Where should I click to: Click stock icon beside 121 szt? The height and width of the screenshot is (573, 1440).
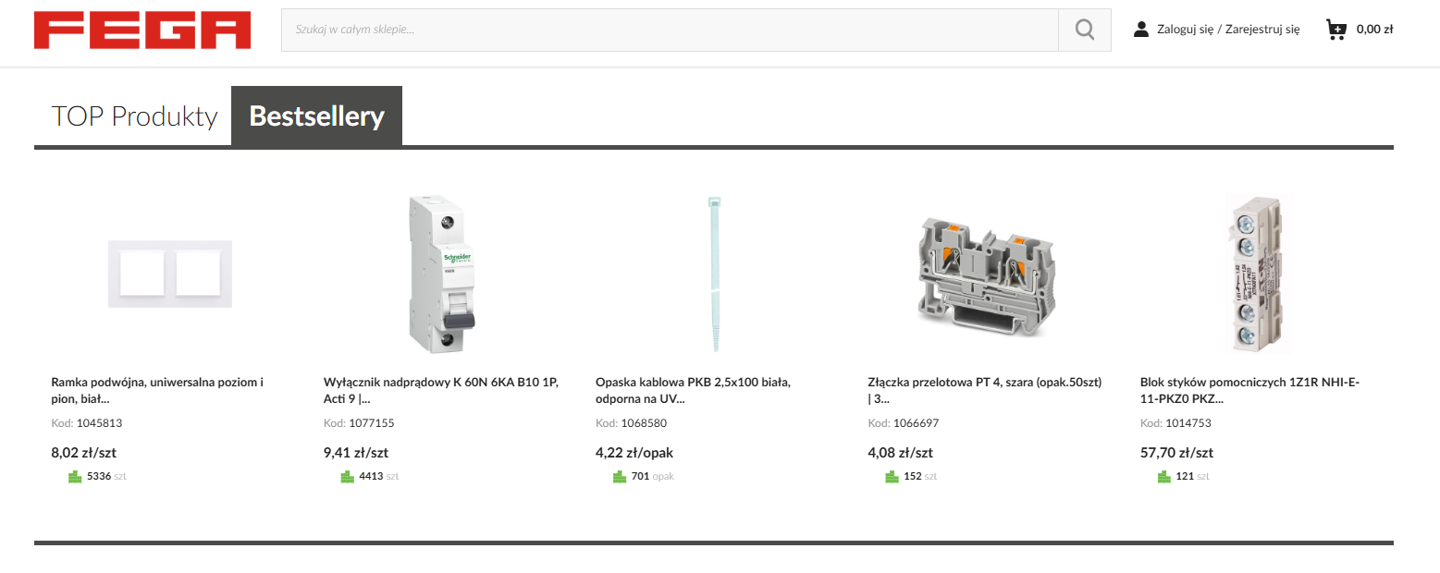pyautogui.click(x=1164, y=477)
